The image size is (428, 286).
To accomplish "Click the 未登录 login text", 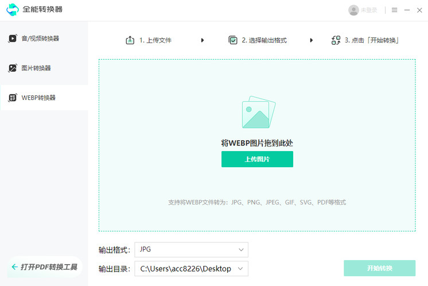I will pos(369,10).
